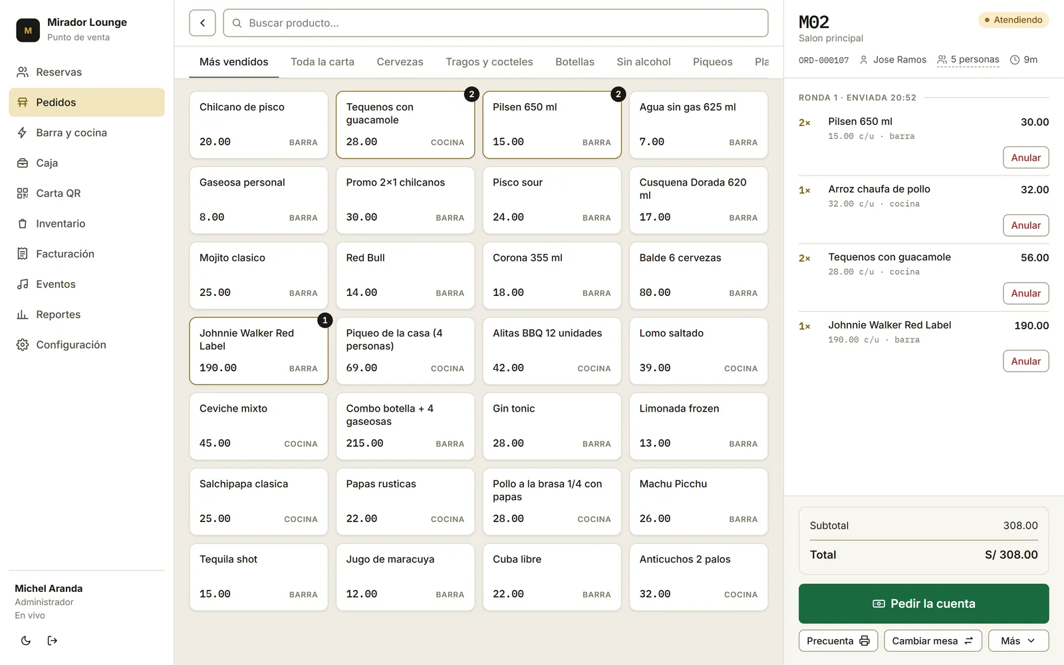Switch to Botellas tab
Viewport: 1064px width, 665px height.
[575, 62]
